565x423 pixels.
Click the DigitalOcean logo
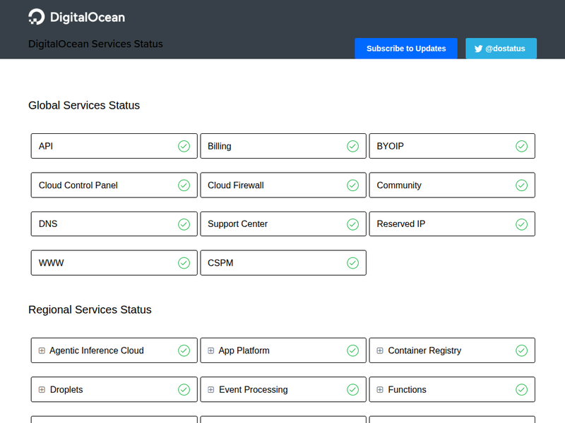77,17
